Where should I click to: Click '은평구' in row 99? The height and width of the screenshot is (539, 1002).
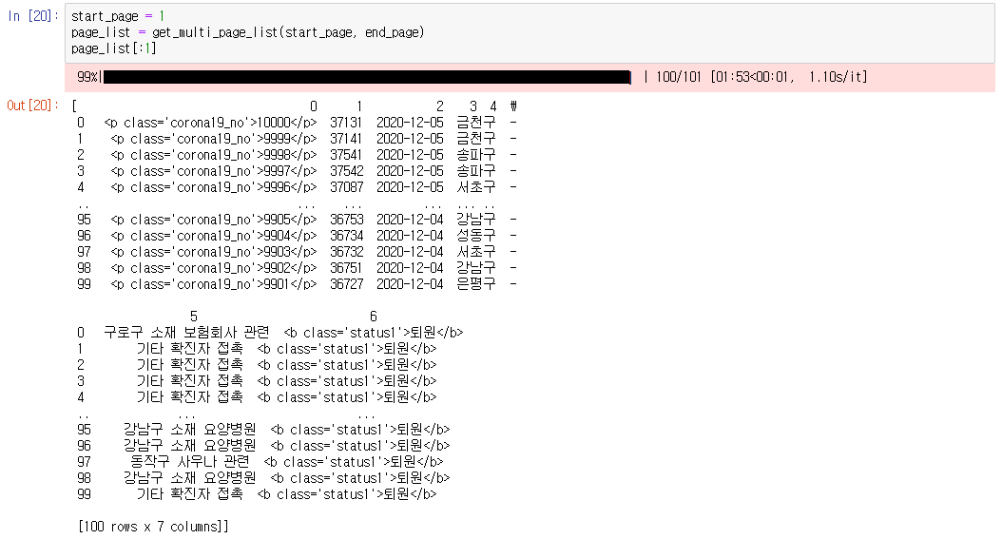[476, 284]
